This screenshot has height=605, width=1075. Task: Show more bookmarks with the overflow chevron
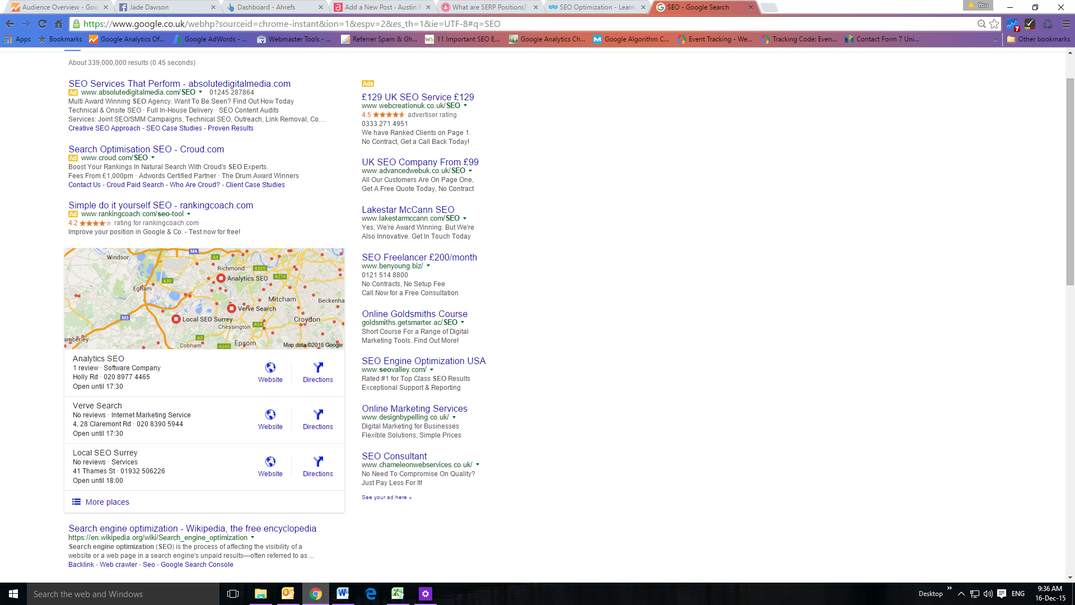pos(995,39)
